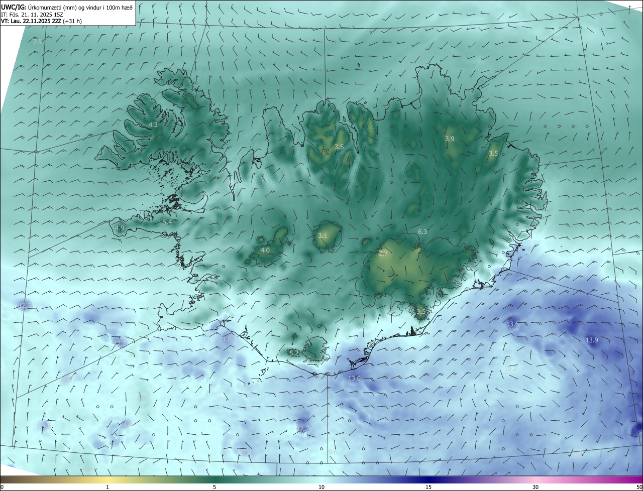Click the 15 tick on the color scale

pyautogui.click(x=428, y=487)
